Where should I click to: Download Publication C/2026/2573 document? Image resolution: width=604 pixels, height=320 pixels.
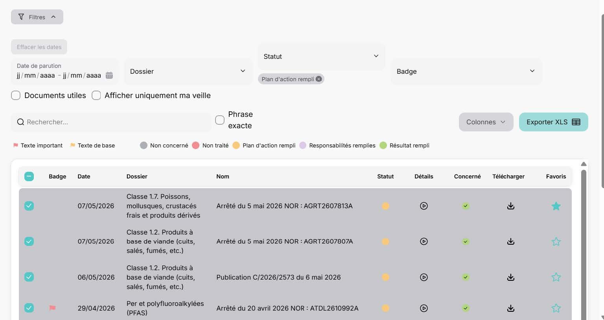point(510,277)
